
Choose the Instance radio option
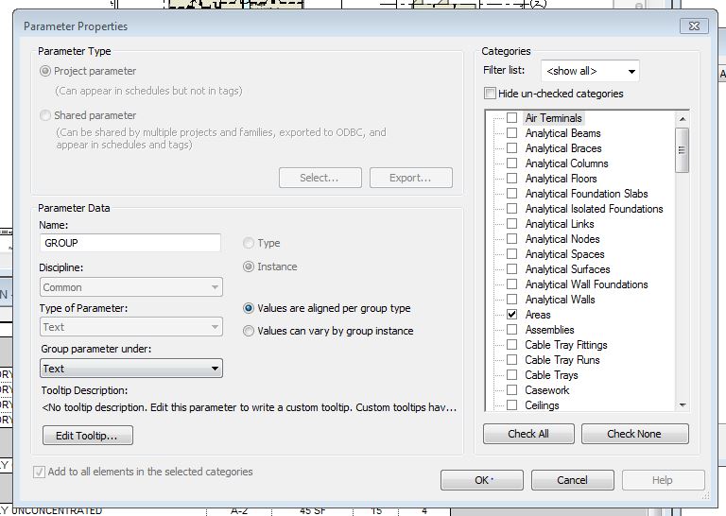pos(249,267)
